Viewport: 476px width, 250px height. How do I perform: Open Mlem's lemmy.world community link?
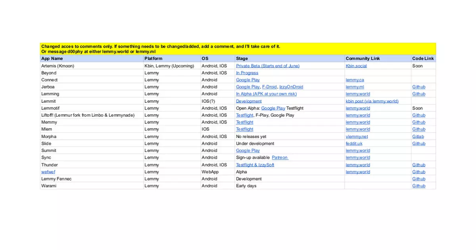click(358, 129)
